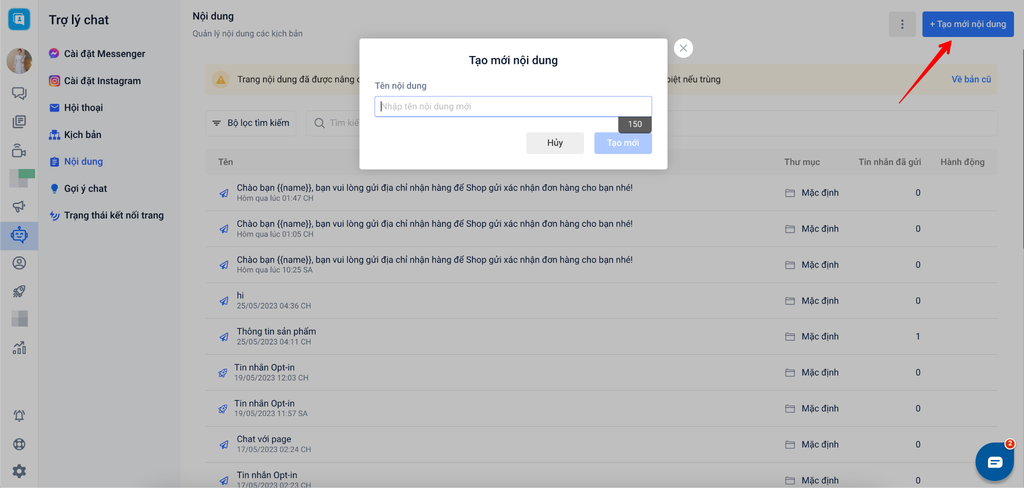The width and height of the screenshot is (1024, 488).
Task: Click the Tên column header
Action: click(225, 162)
